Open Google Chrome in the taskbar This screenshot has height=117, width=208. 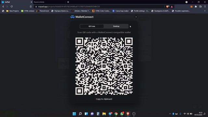pyautogui.click(x=116, y=114)
